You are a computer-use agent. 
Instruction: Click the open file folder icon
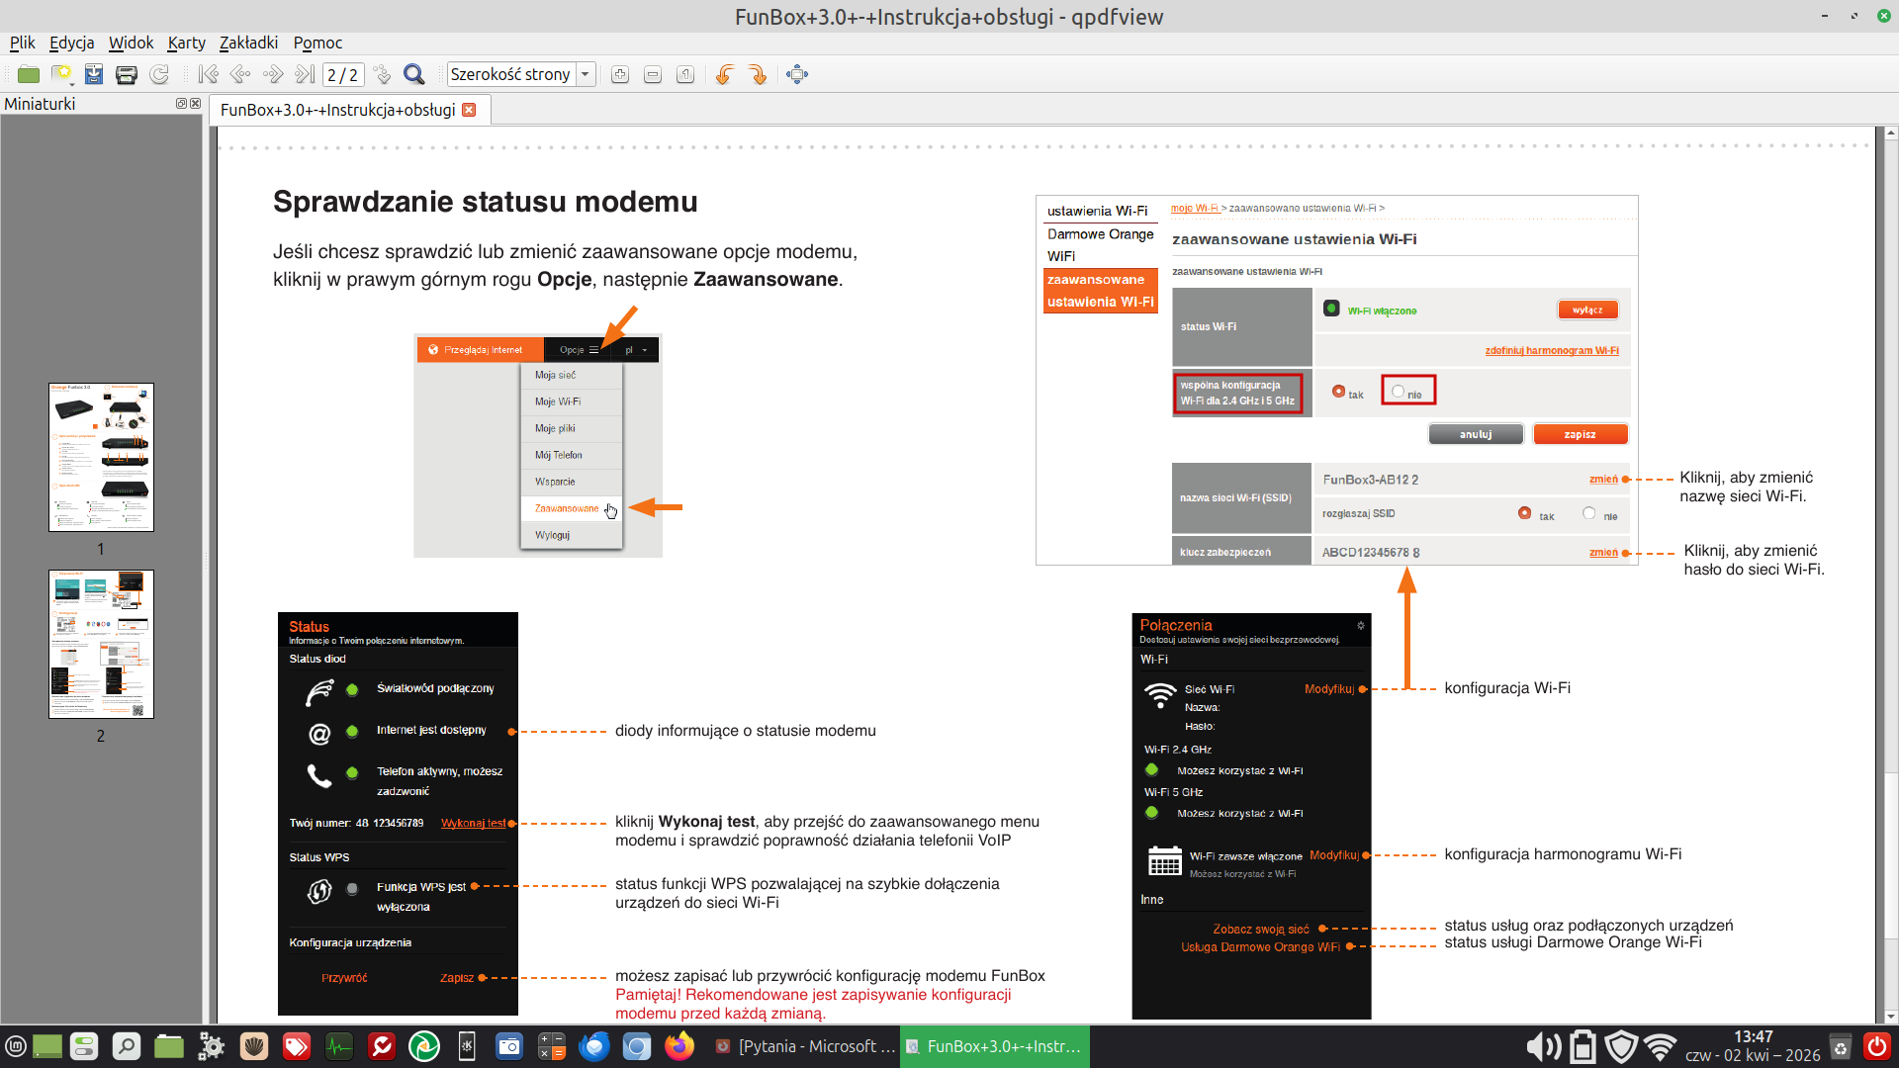[29, 75]
